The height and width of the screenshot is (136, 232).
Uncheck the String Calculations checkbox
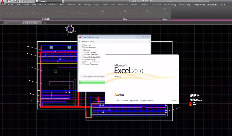[83, 62]
